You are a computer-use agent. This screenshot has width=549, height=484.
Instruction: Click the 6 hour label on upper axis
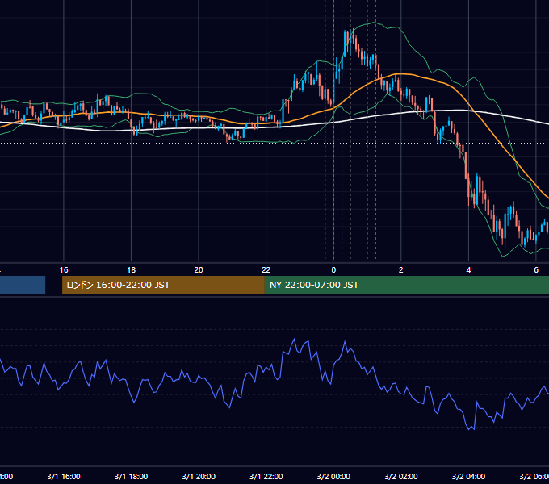[536, 270]
